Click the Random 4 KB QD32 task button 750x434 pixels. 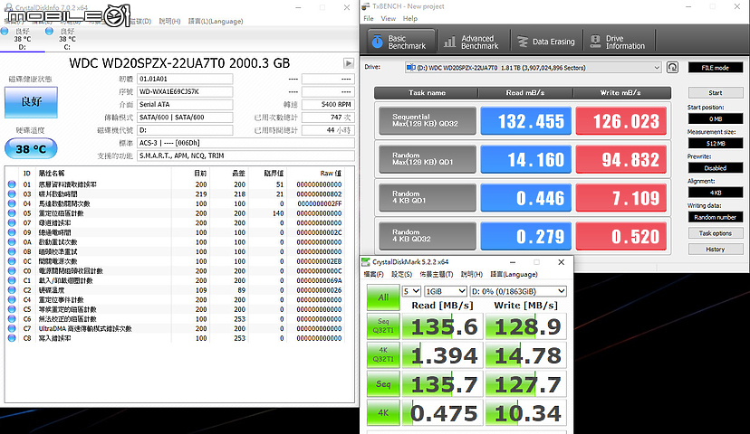coord(428,235)
